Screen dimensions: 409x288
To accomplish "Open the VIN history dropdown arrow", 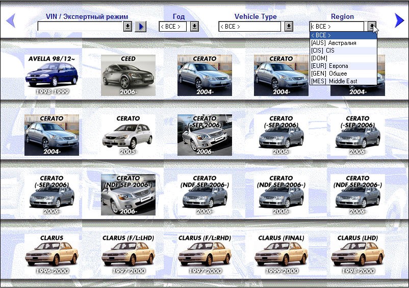I will point(127,27).
